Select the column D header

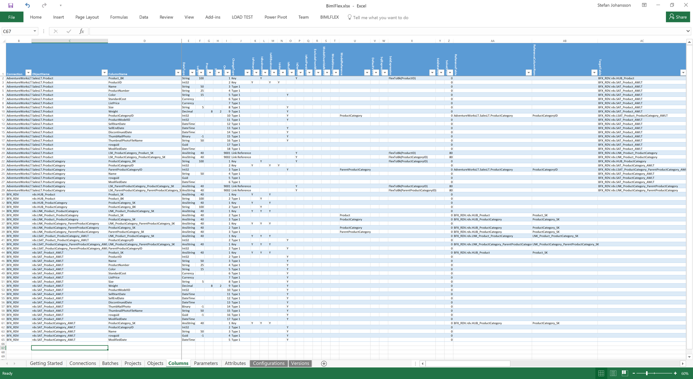point(144,41)
